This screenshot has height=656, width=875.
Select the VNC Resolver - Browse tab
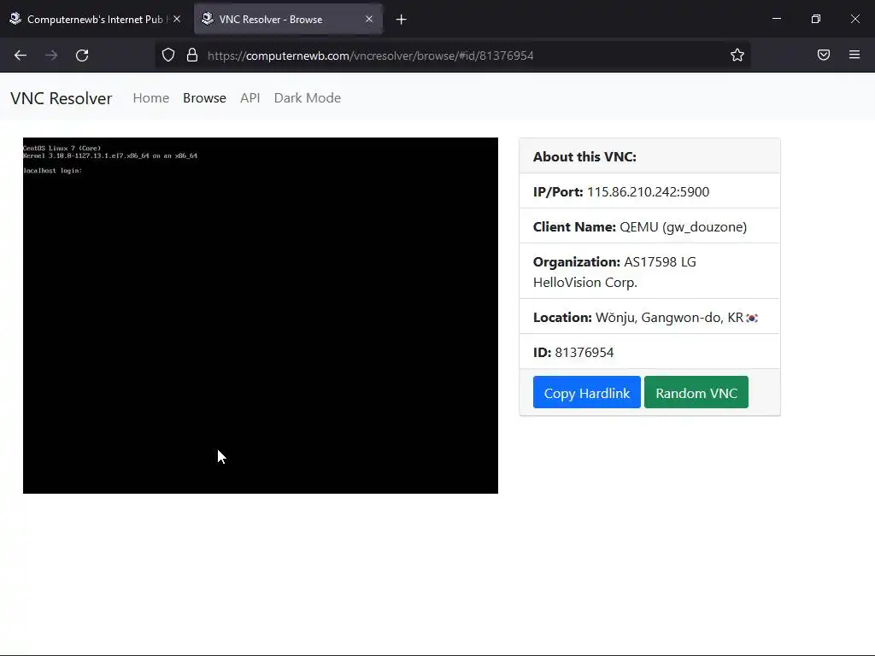pyautogui.click(x=289, y=20)
